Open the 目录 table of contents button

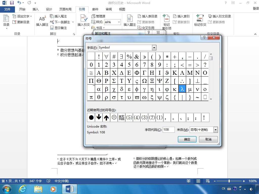(6, 22)
